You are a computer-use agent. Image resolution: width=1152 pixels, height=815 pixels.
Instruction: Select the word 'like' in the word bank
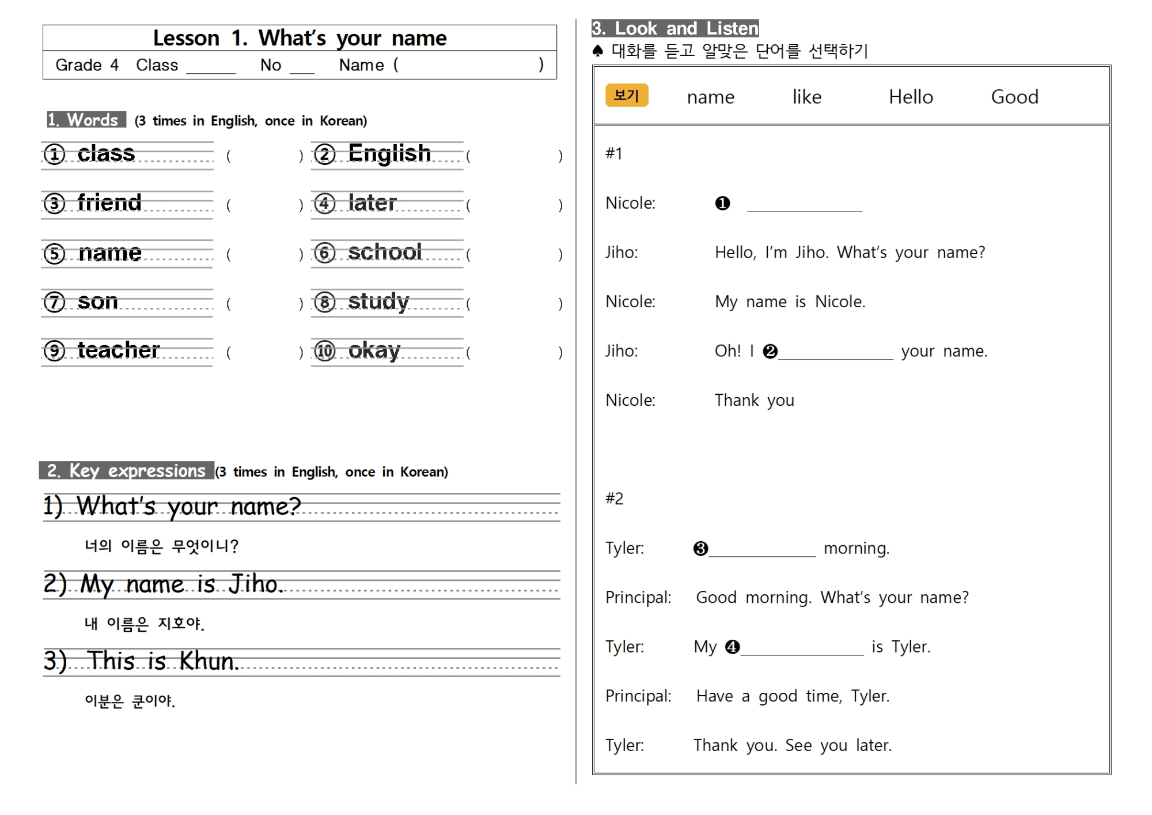tap(807, 96)
